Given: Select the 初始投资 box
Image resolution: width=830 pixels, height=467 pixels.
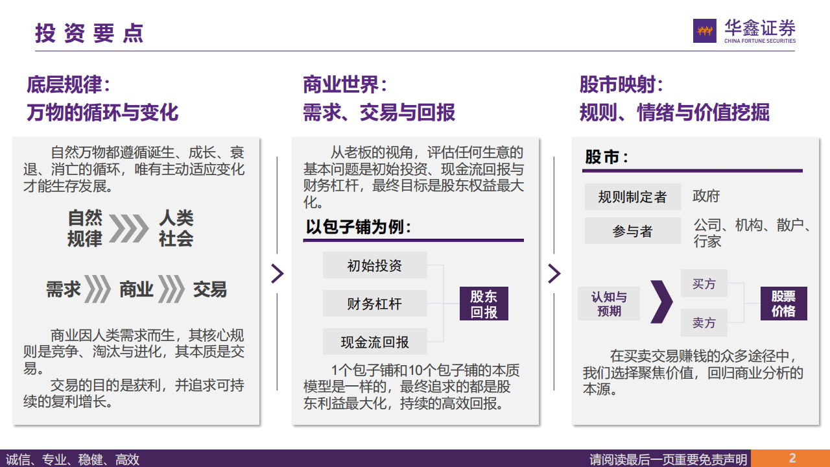Looking at the screenshot, I should [x=375, y=265].
